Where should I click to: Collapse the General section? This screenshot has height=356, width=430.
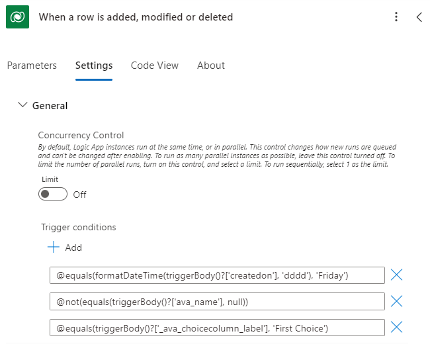[x=22, y=105]
